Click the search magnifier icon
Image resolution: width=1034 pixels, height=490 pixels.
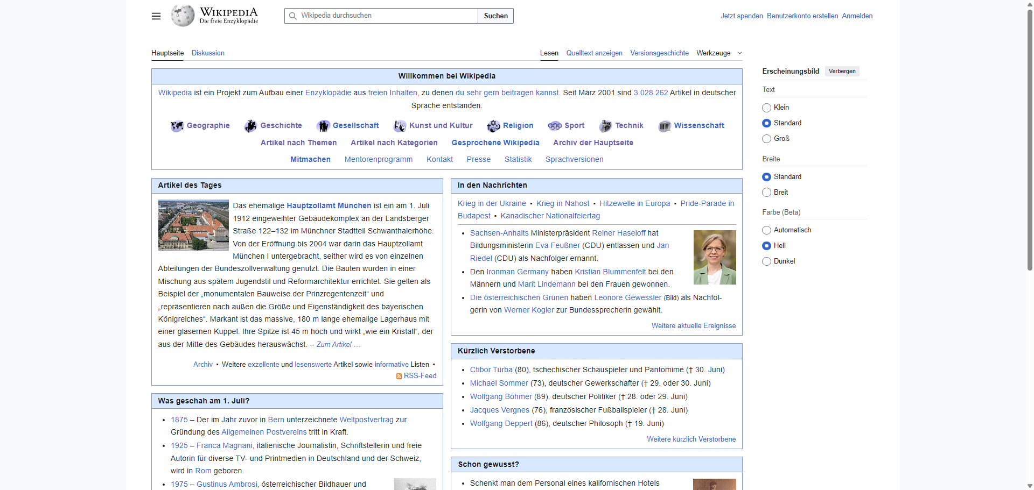(293, 16)
